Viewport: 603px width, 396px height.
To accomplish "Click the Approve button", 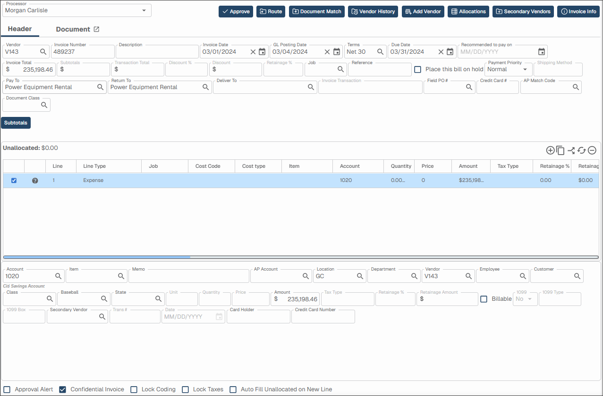I will [236, 11].
